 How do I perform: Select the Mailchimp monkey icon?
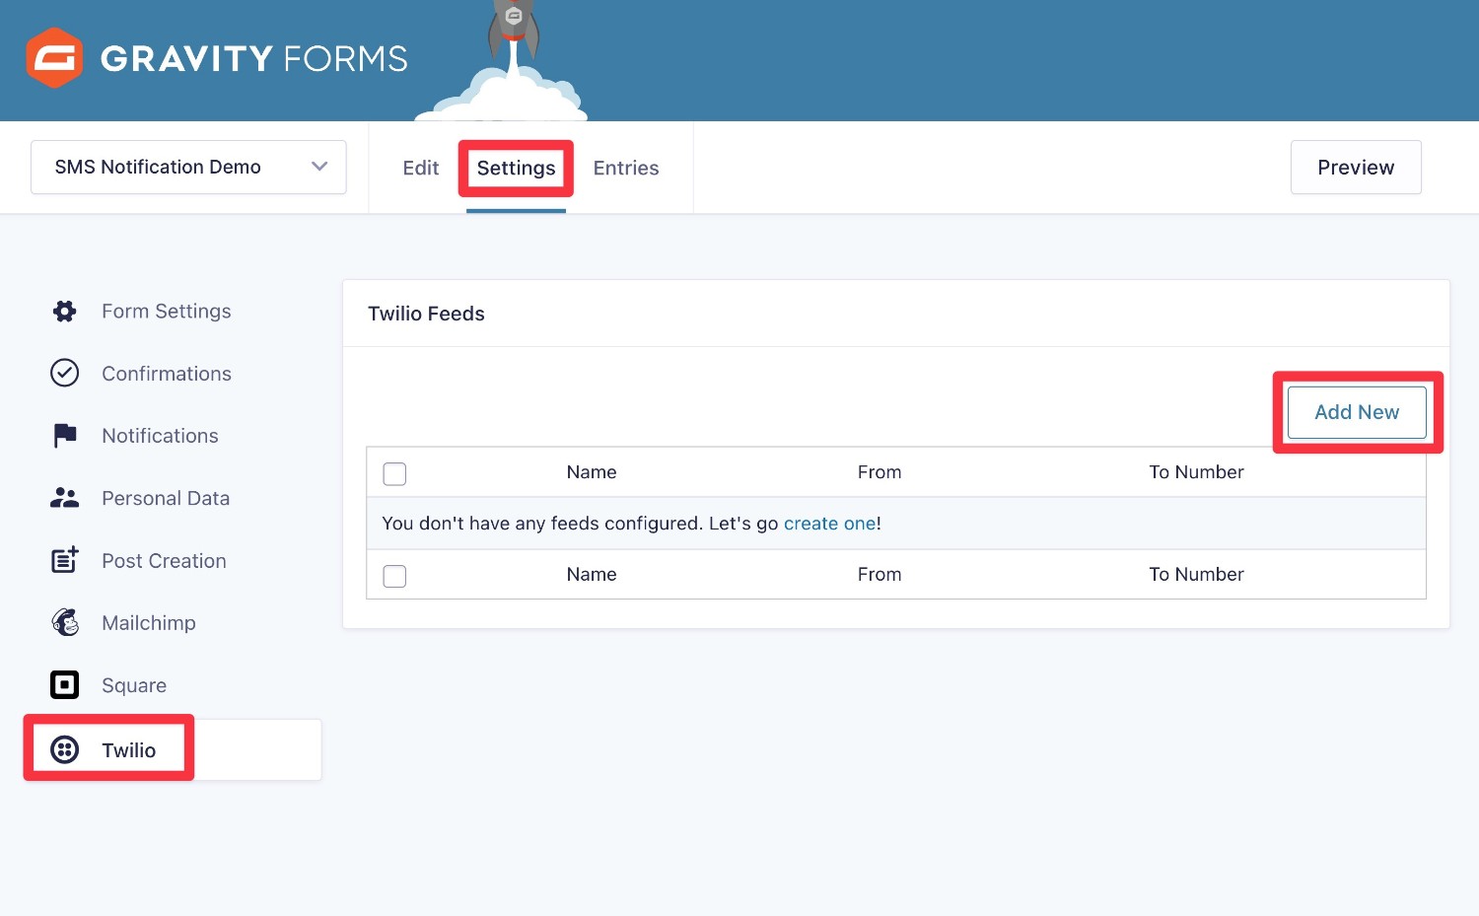pyautogui.click(x=63, y=622)
